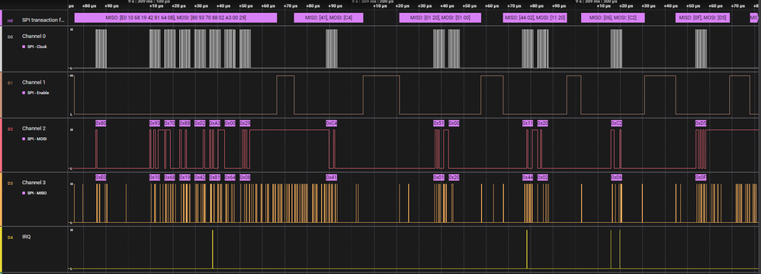Click the D2 channel identifier

click(x=10, y=129)
